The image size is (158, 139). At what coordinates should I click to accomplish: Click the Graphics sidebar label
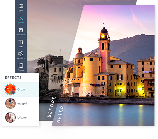[21, 58]
